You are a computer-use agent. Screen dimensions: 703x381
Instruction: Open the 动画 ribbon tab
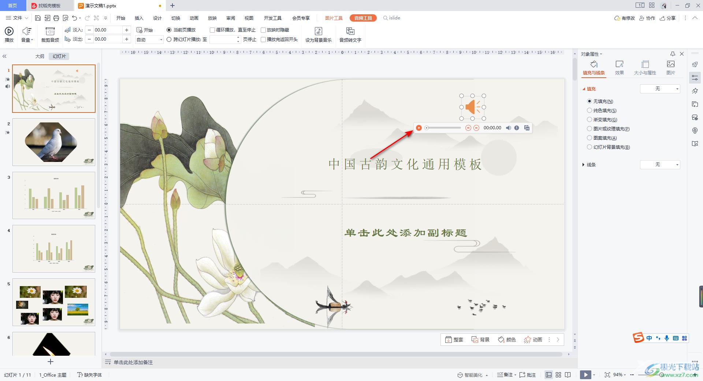pos(194,18)
